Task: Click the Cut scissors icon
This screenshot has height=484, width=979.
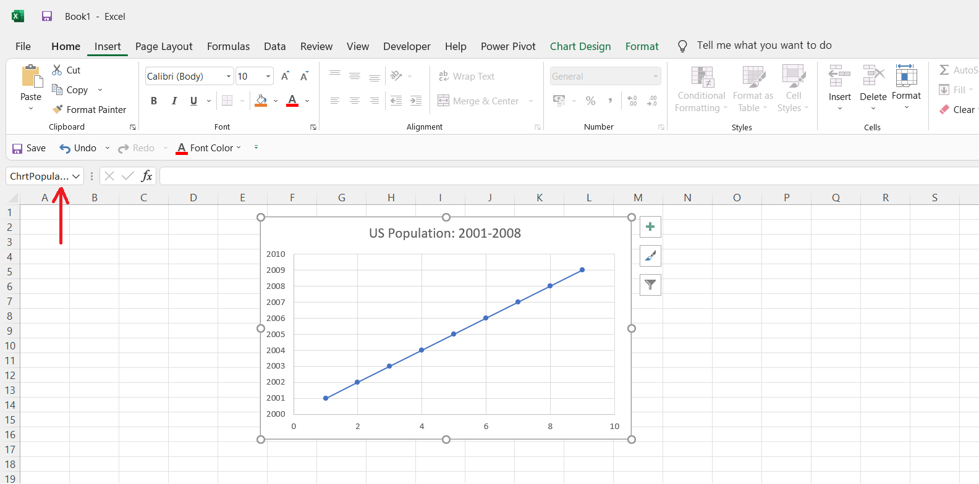Action: pos(57,70)
